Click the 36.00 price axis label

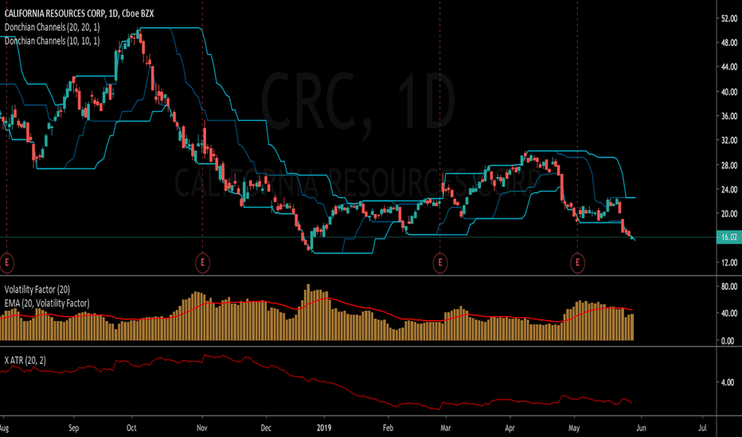point(729,116)
